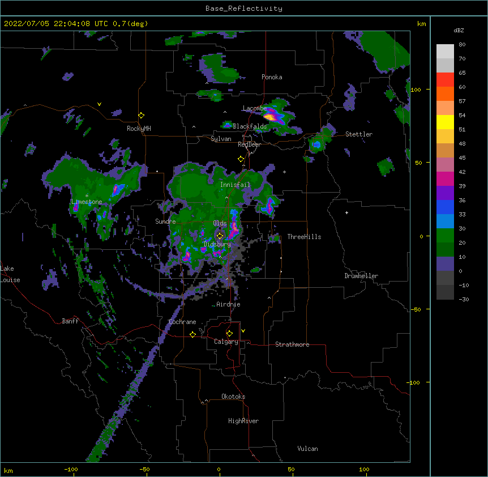Click the yellow V marker northeast of Calgary
This screenshot has height=477, width=488.
click(243, 331)
